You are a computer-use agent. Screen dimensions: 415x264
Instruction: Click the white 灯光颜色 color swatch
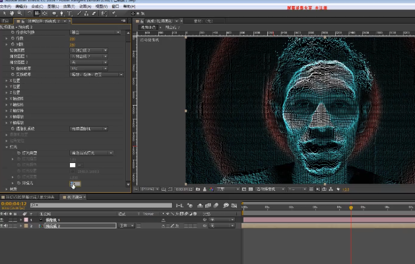pyautogui.click(x=73, y=164)
